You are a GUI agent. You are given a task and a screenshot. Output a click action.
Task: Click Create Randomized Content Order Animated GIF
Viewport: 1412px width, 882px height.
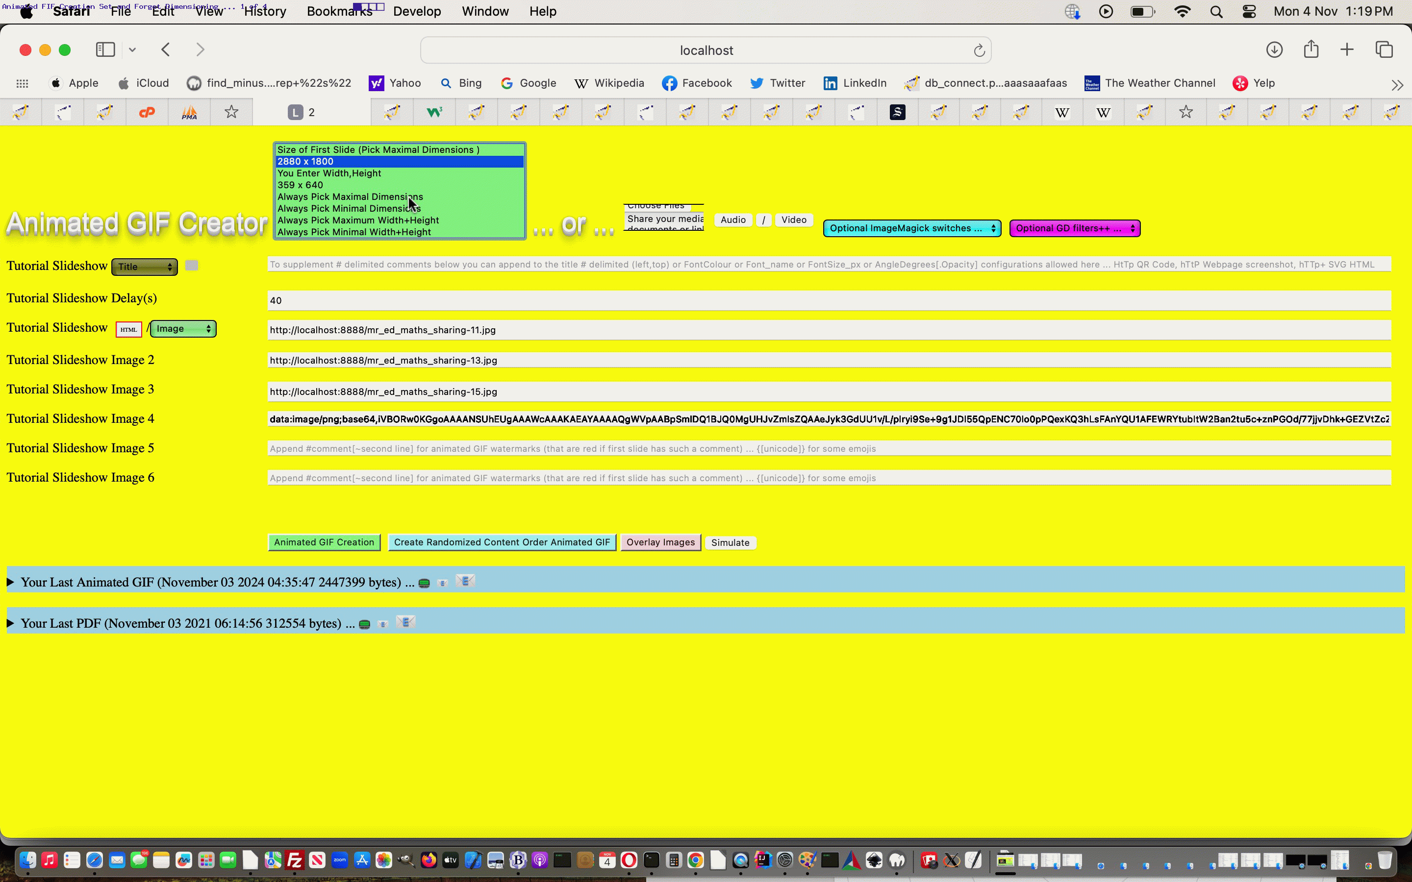click(502, 542)
